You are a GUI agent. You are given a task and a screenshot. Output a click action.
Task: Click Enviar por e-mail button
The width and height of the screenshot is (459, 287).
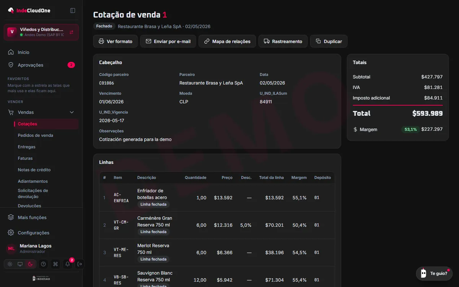point(168,41)
